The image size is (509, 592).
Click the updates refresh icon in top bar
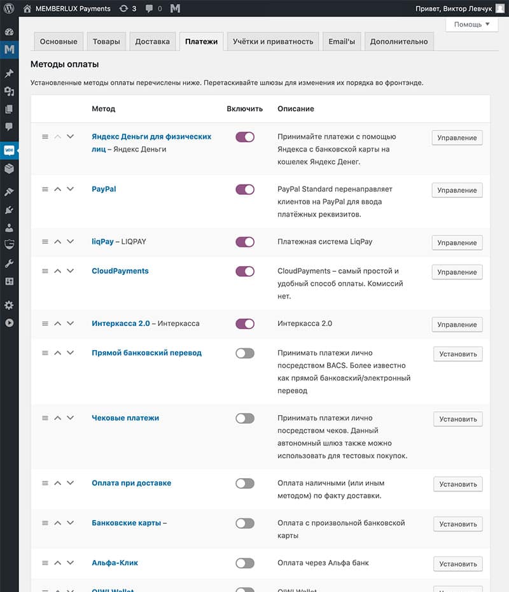pos(123,9)
